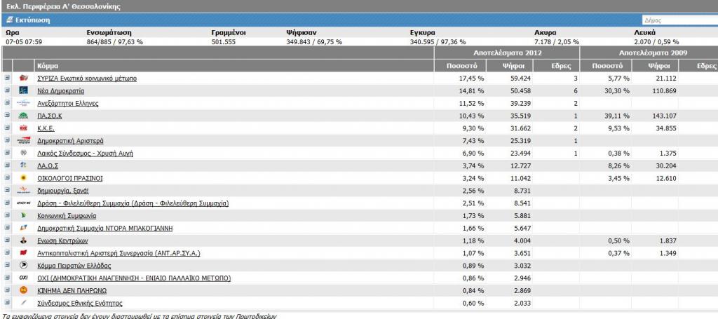Screen dimensions: 718x319
Task: Click the ΛΑ.Ο.Σ party logo
Action: pyautogui.click(x=24, y=165)
